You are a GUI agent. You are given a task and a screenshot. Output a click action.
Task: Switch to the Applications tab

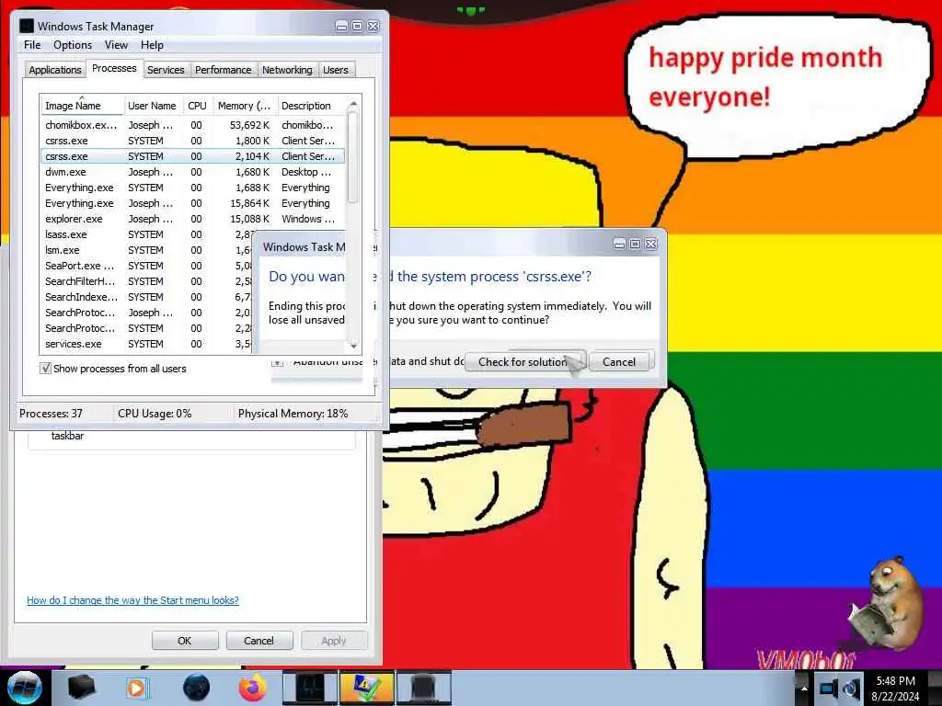click(x=54, y=70)
